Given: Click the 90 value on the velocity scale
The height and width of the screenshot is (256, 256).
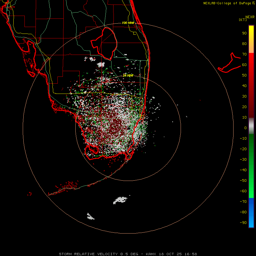Looking at the screenshot, I should [x=244, y=33].
